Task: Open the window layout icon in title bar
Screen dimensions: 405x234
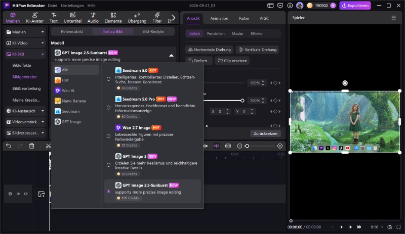Action: 270,6
